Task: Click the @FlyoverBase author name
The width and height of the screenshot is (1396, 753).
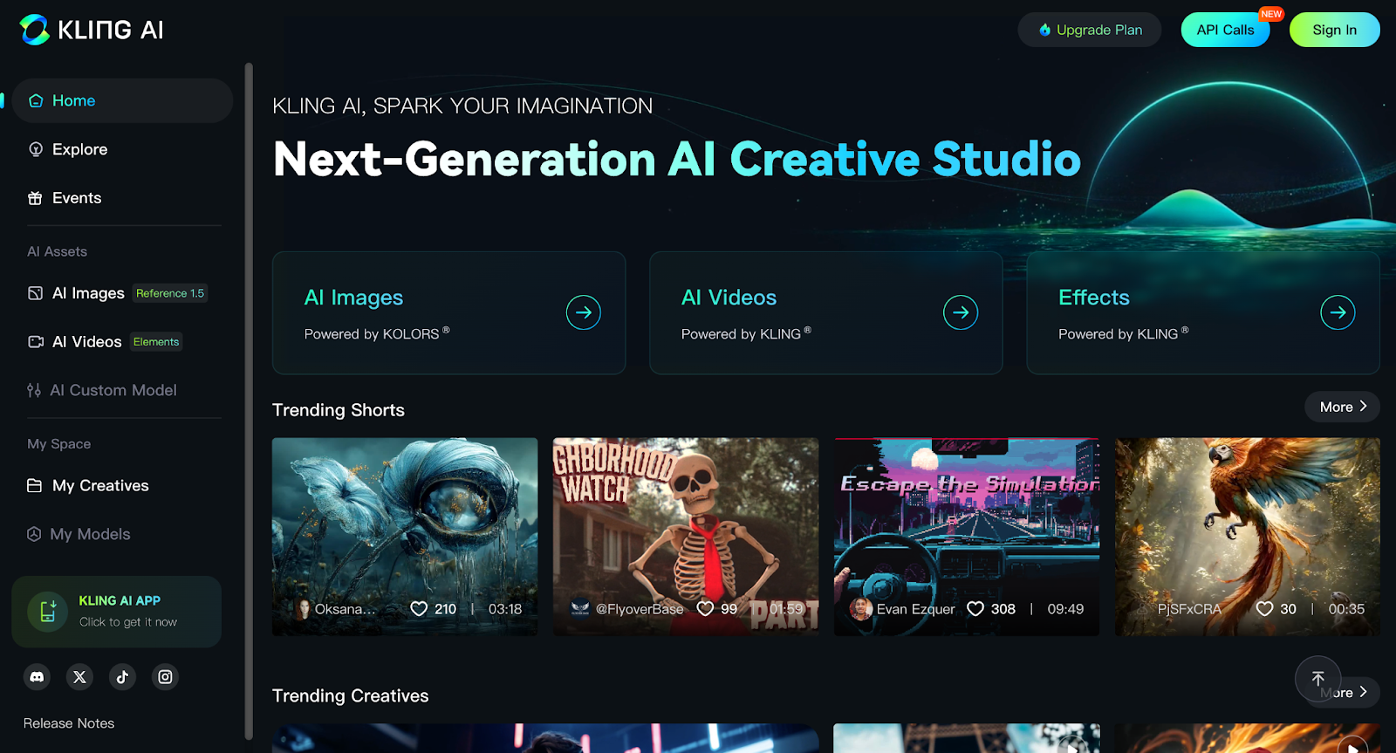Action: [x=640, y=609]
